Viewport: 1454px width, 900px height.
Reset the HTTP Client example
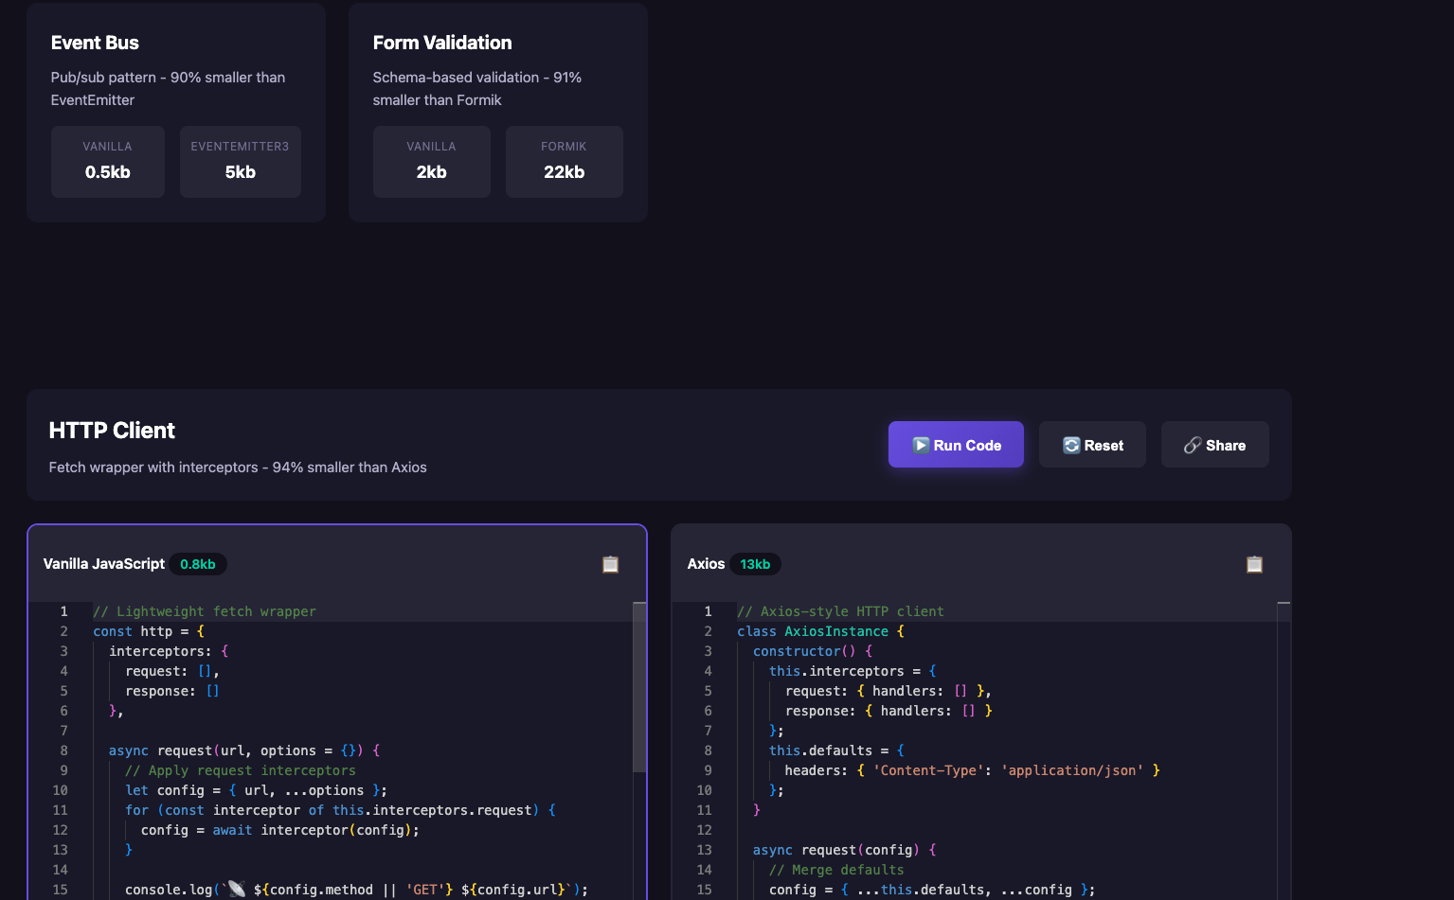tap(1092, 444)
